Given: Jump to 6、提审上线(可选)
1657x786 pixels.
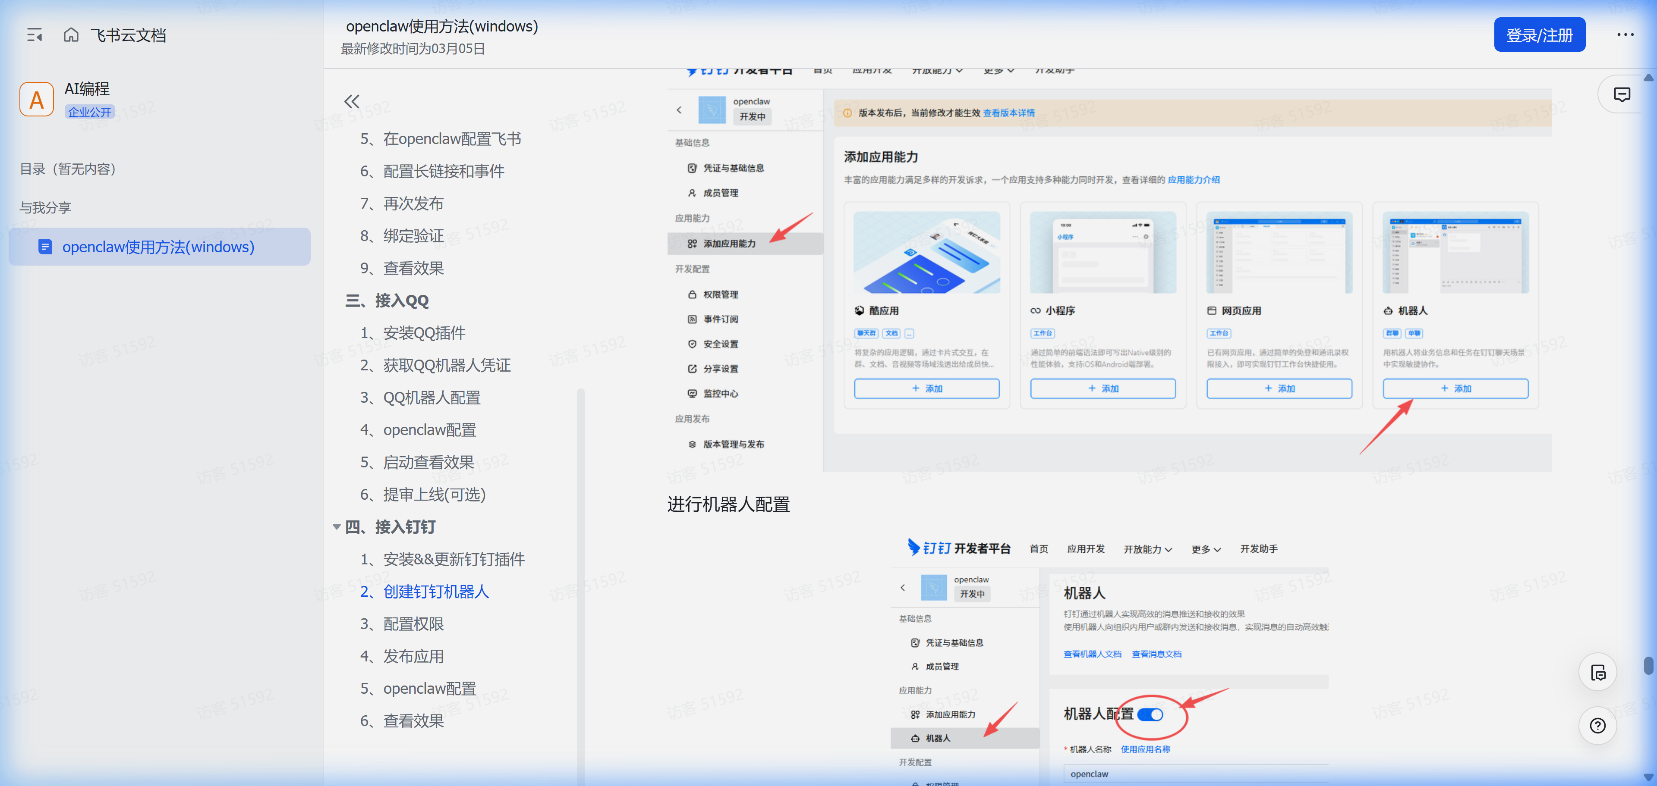Looking at the screenshot, I should click(422, 494).
